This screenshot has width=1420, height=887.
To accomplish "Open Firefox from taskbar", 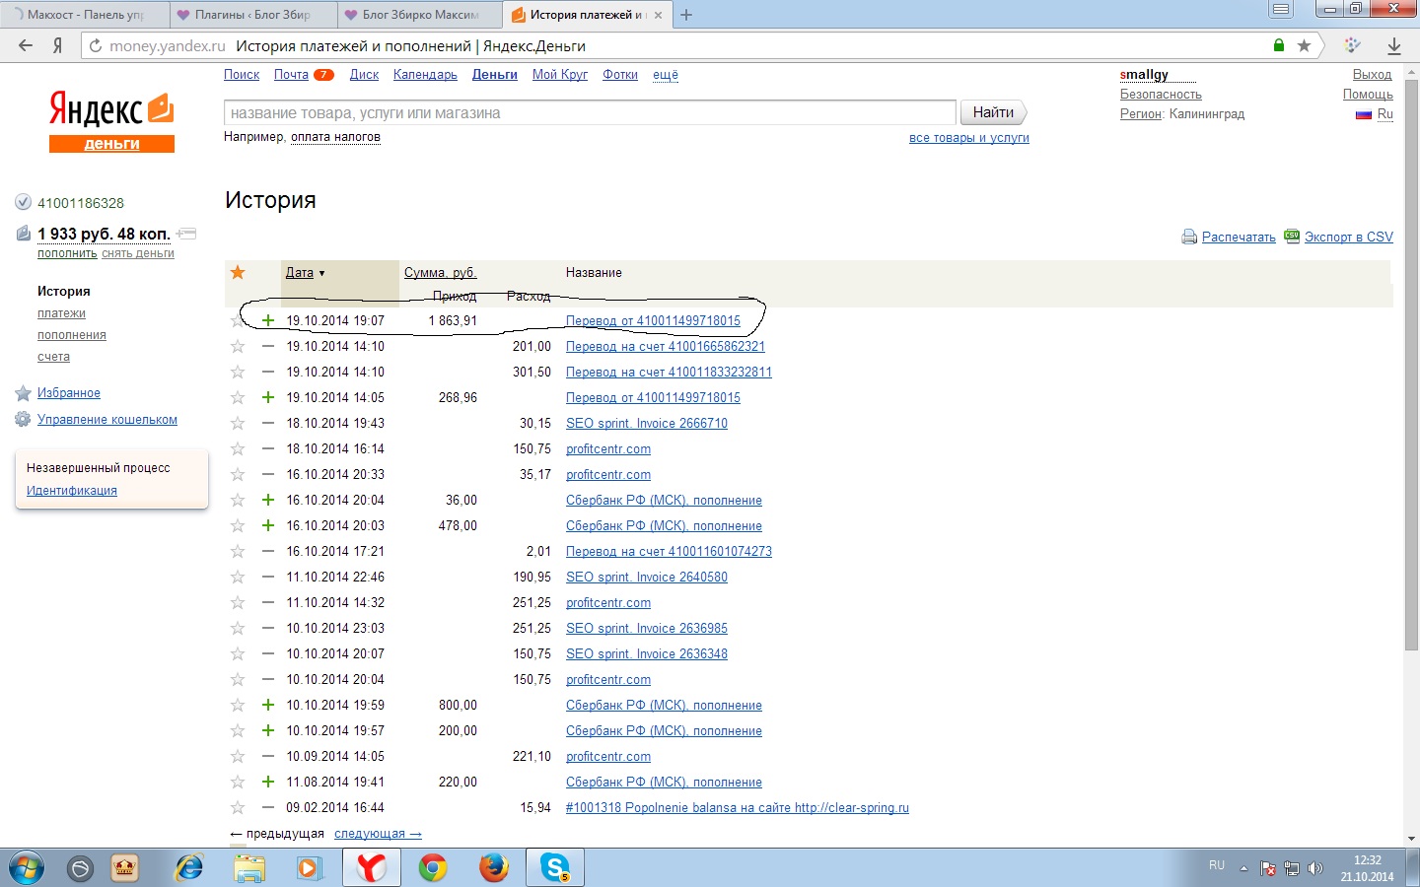I will point(494,868).
